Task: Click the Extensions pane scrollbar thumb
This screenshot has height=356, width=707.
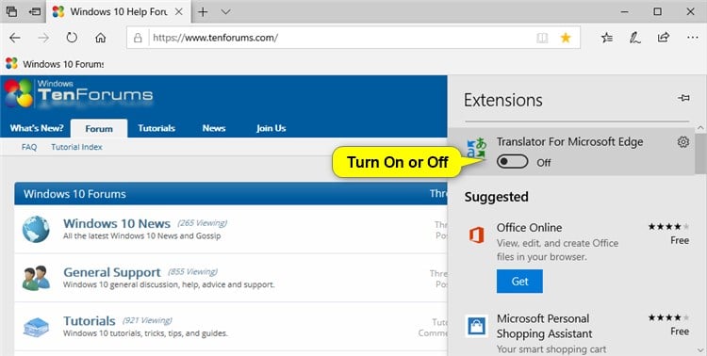Action: click(700, 154)
